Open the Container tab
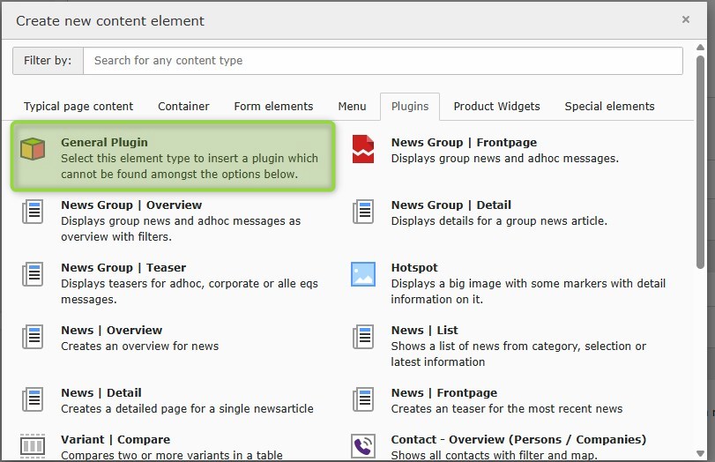Image resolution: width=715 pixels, height=462 pixels. 183,107
